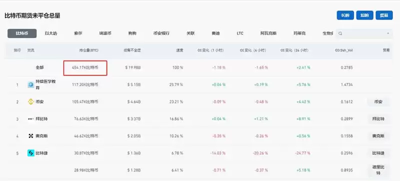Click the 117.20K比特币 cell
The image size is (400, 181).
click(85, 84)
